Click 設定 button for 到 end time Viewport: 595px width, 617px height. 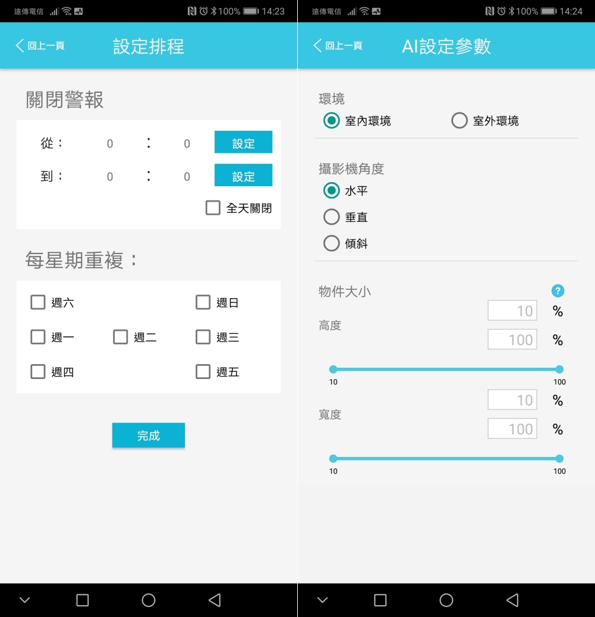243,175
